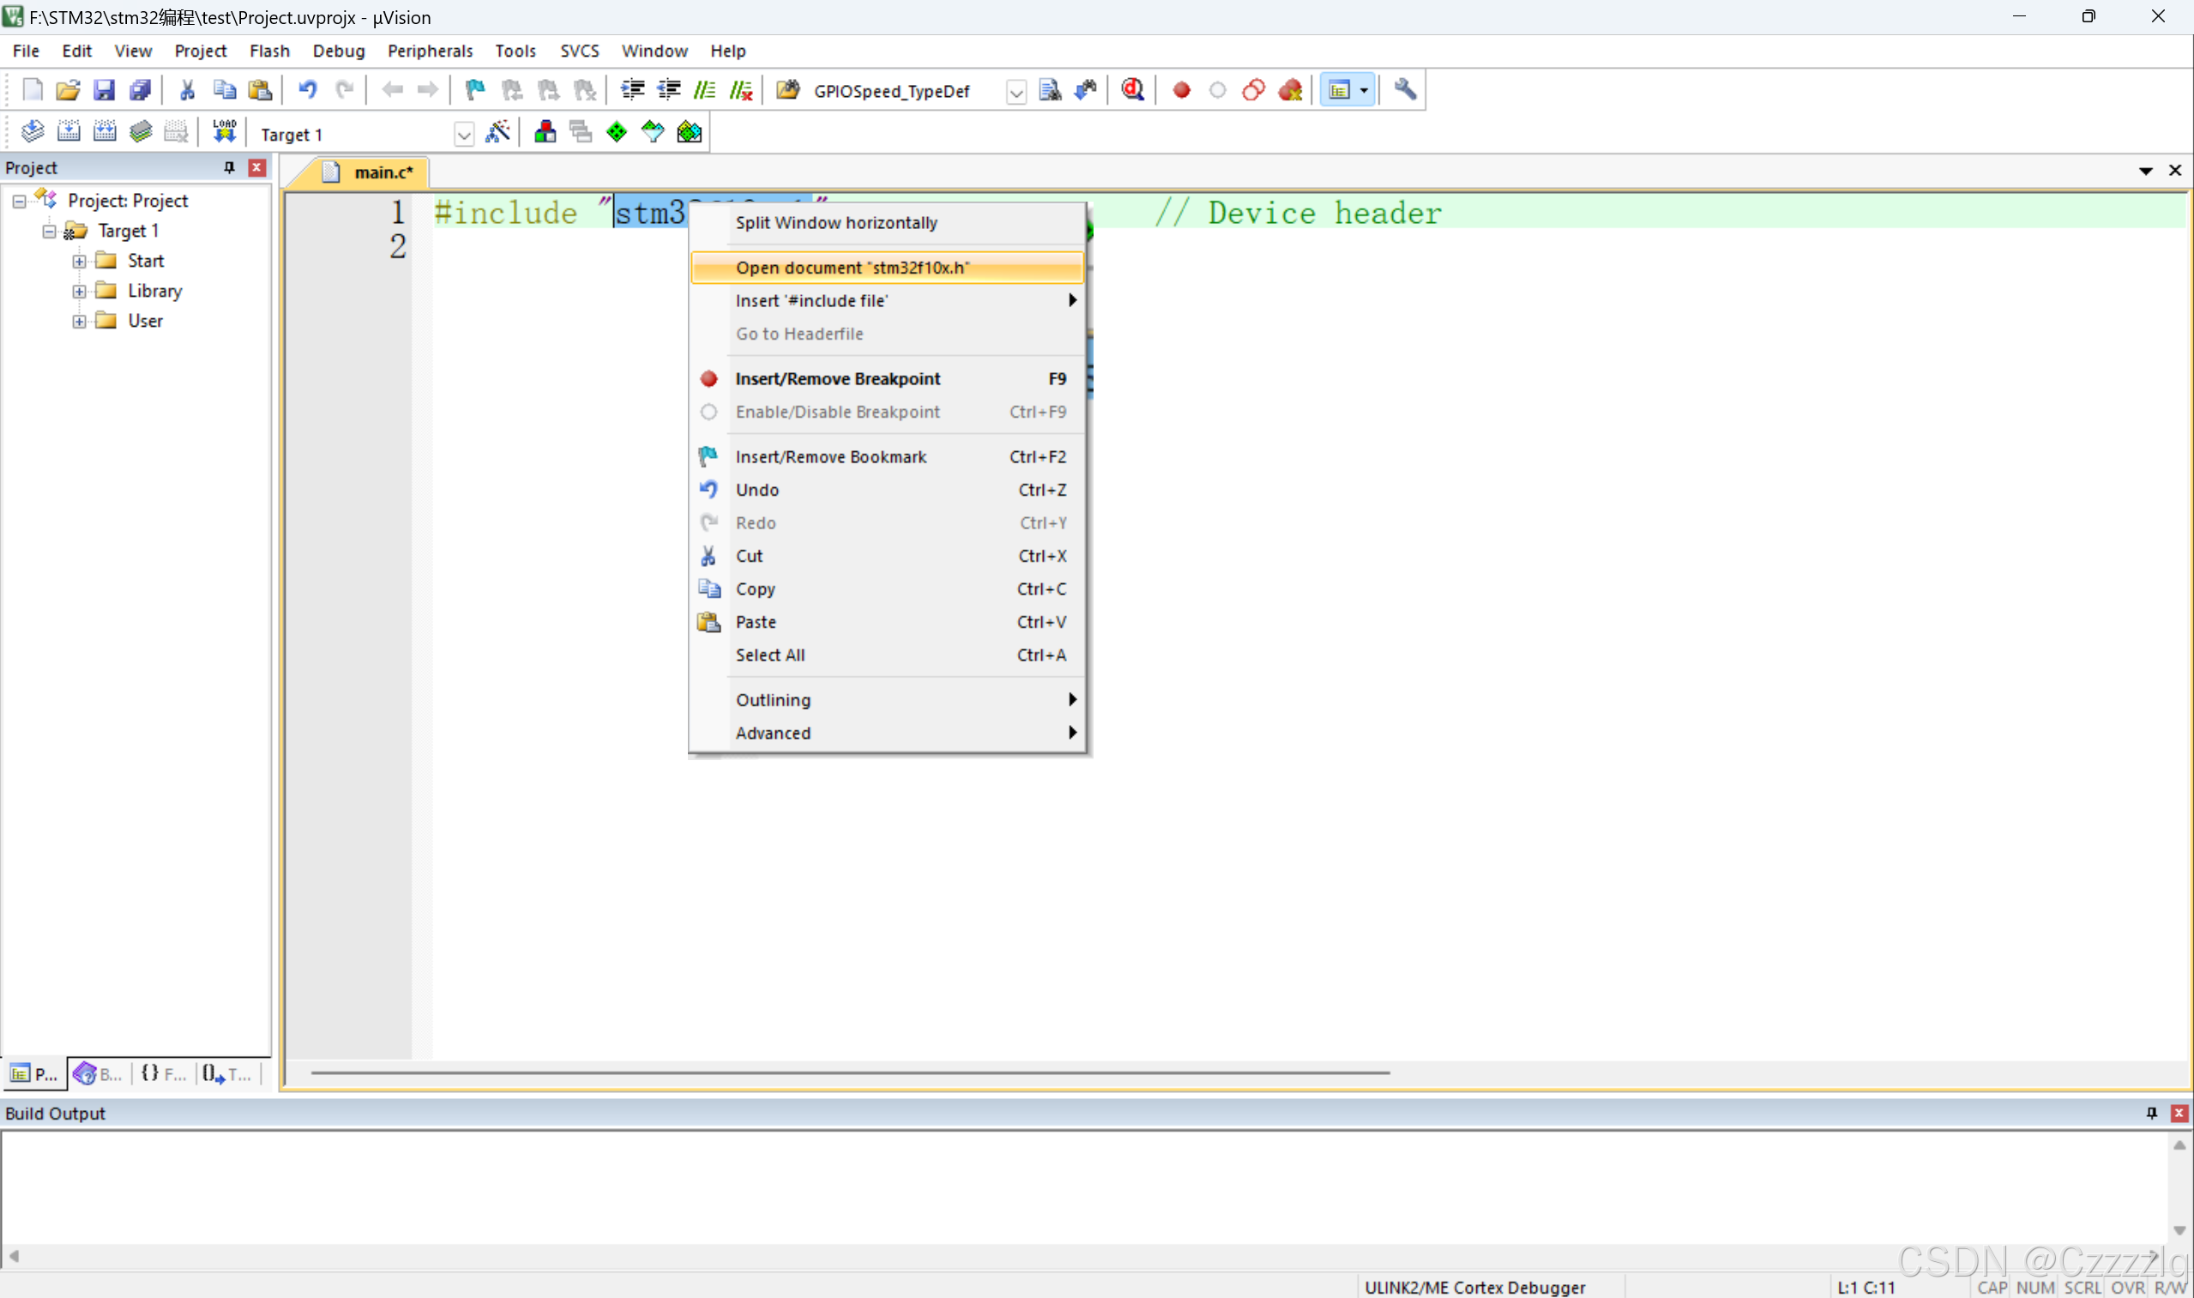Viewport: 2194px width, 1298px height.
Task: Click the Insert bookmark flag toolbar icon
Action: pos(475,90)
